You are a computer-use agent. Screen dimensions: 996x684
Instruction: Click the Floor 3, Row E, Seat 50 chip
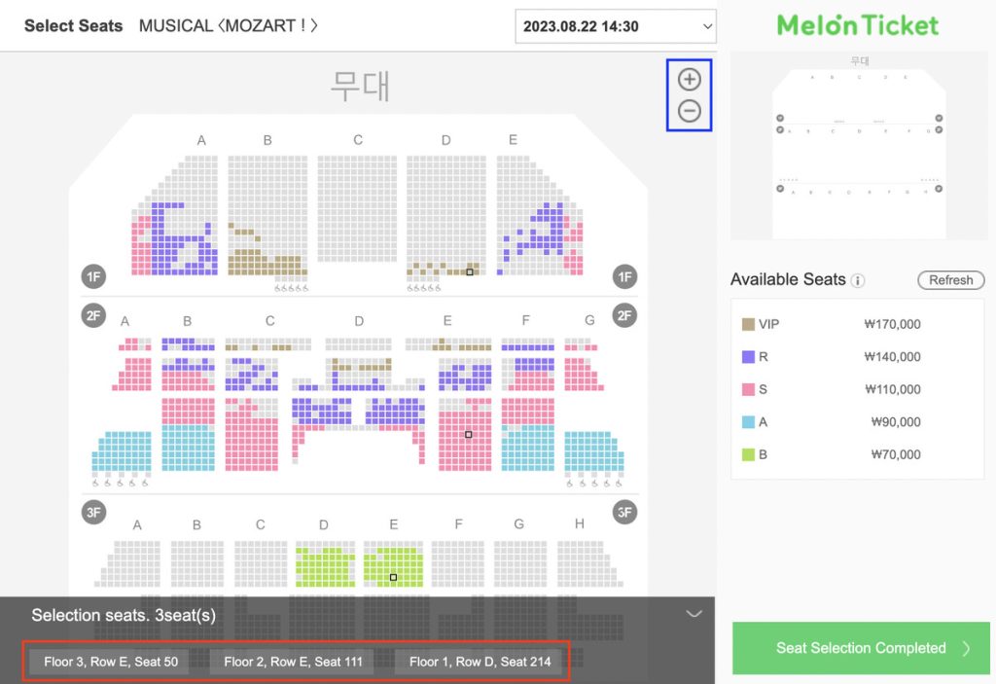pos(110,661)
